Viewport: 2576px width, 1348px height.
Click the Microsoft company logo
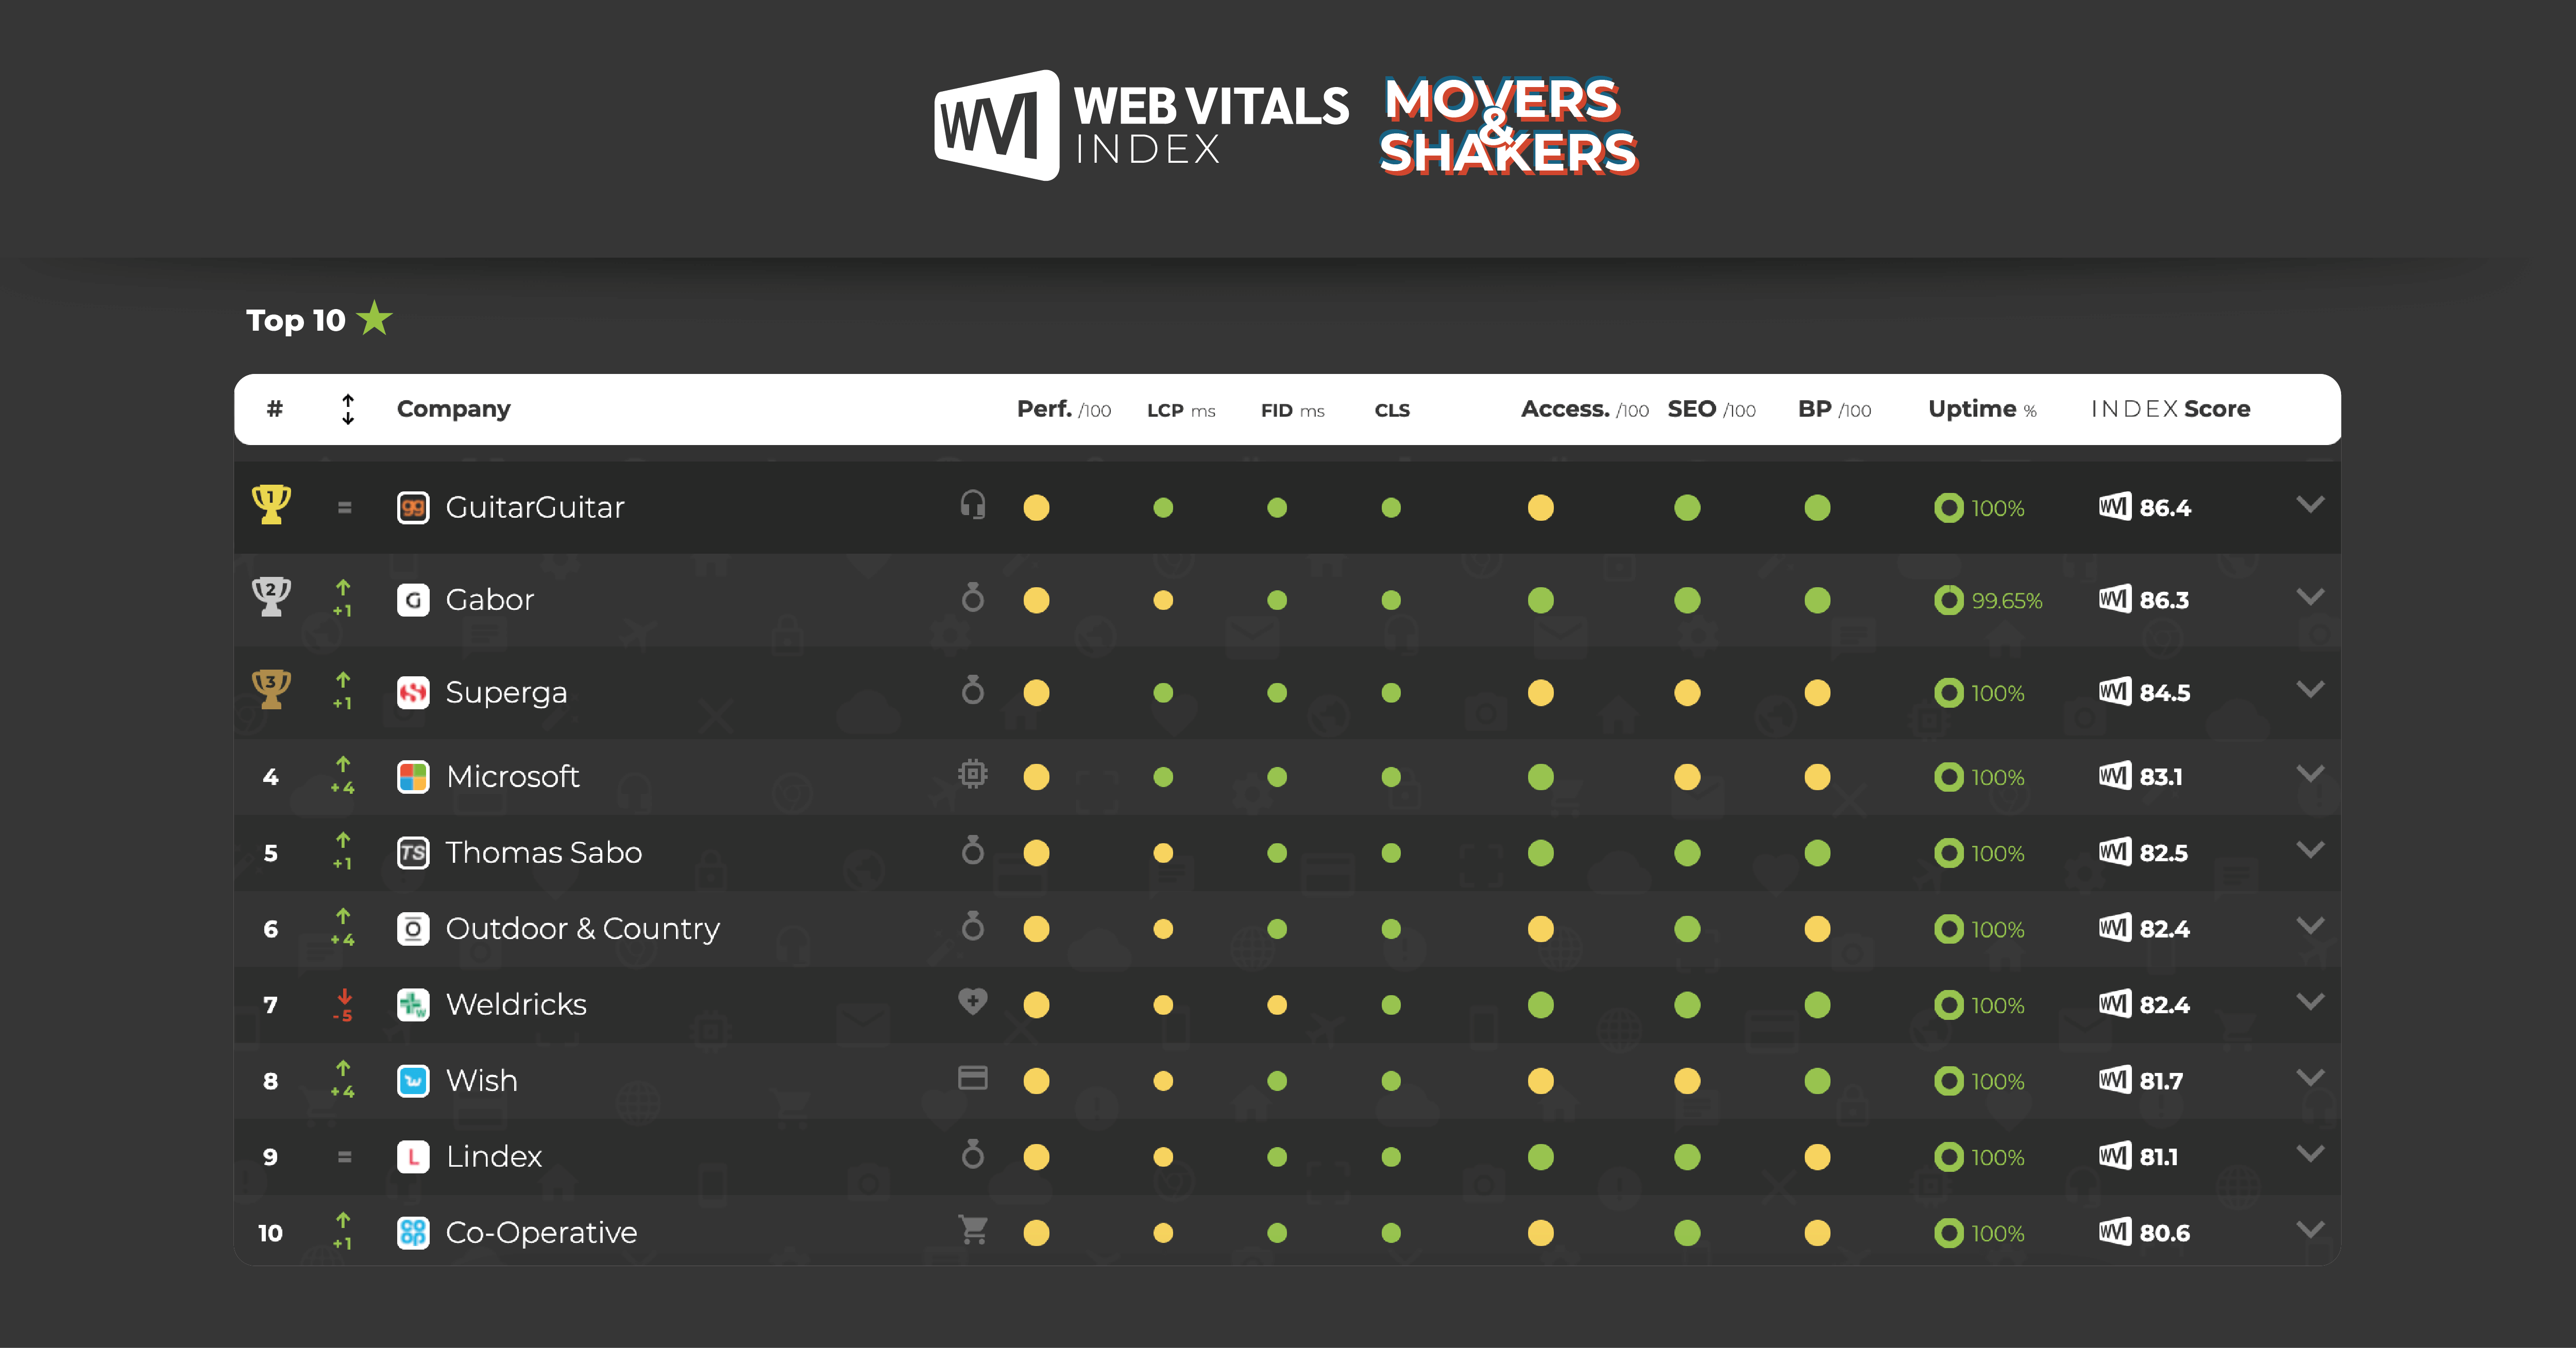point(413,777)
